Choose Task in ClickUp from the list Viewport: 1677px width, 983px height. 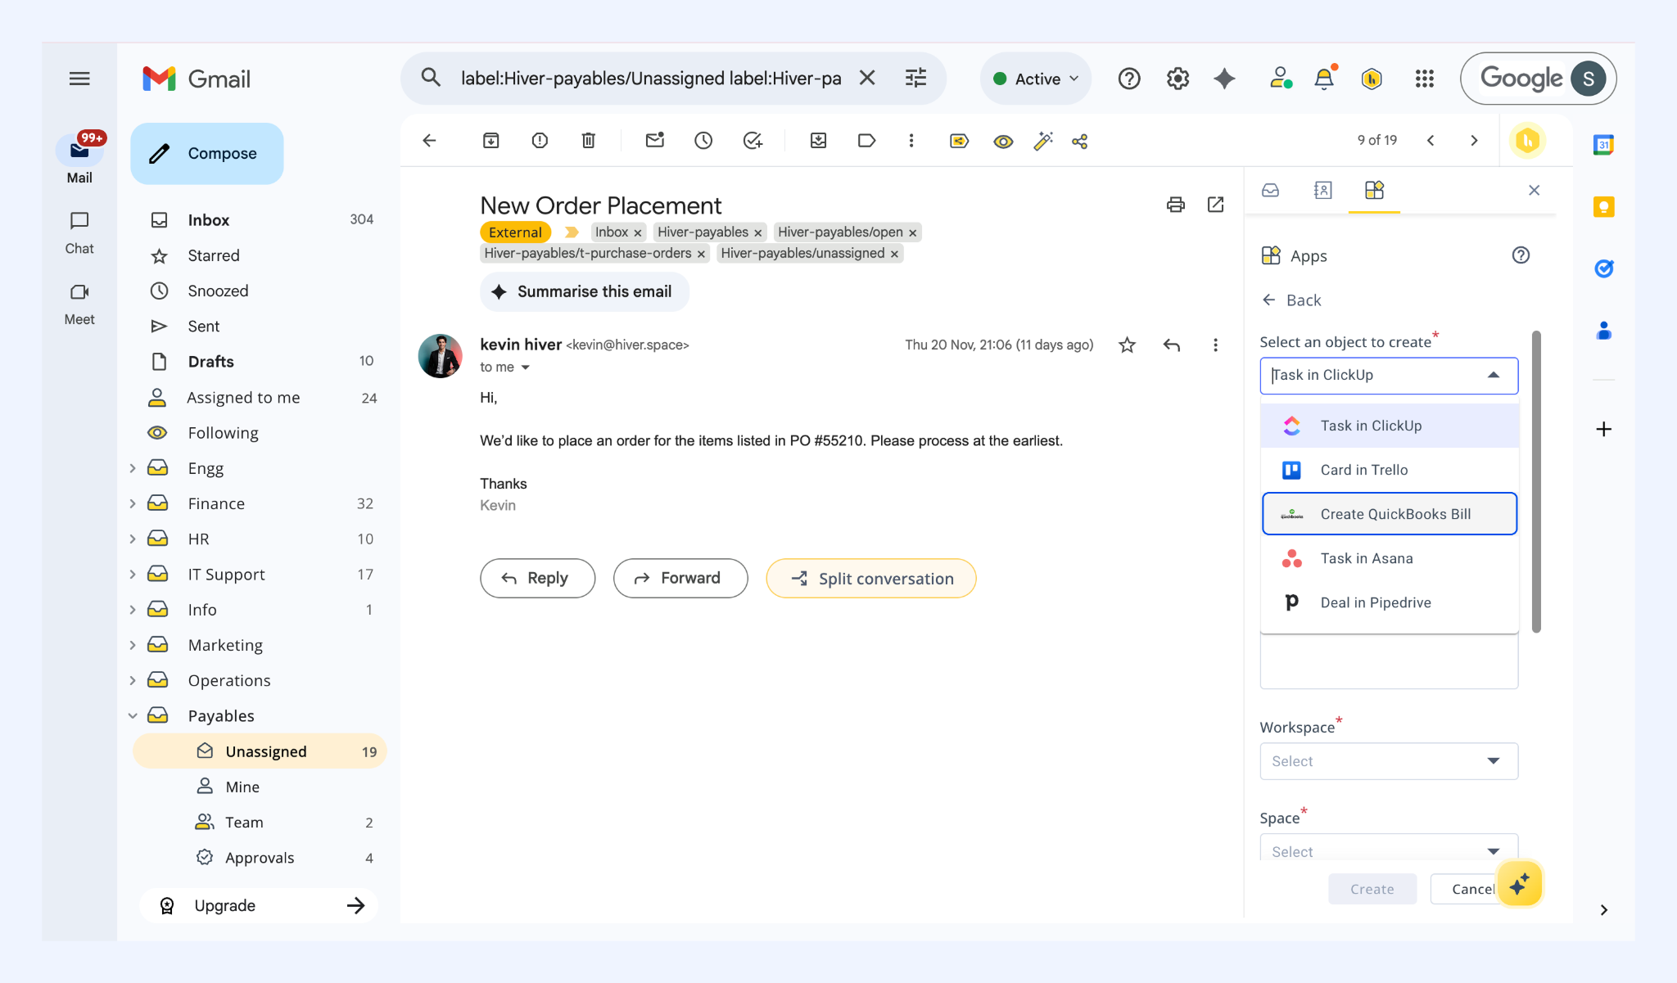[x=1390, y=426]
